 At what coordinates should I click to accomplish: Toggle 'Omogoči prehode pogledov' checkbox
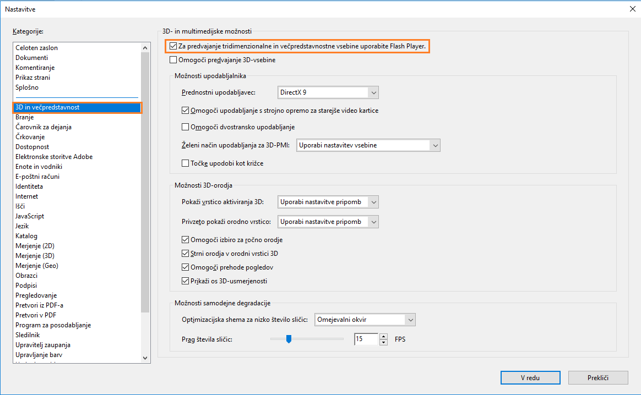click(185, 267)
